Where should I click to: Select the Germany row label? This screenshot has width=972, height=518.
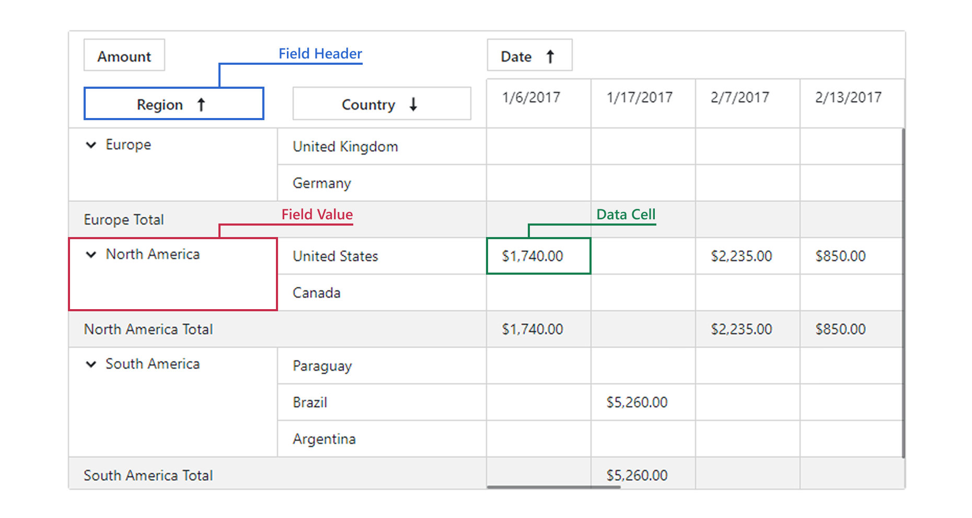coord(322,183)
